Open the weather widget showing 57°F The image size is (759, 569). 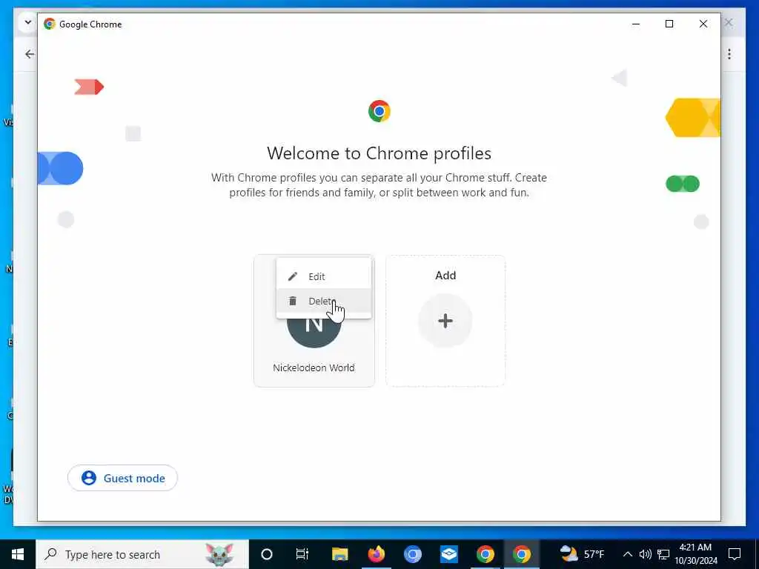coord(582,554)
